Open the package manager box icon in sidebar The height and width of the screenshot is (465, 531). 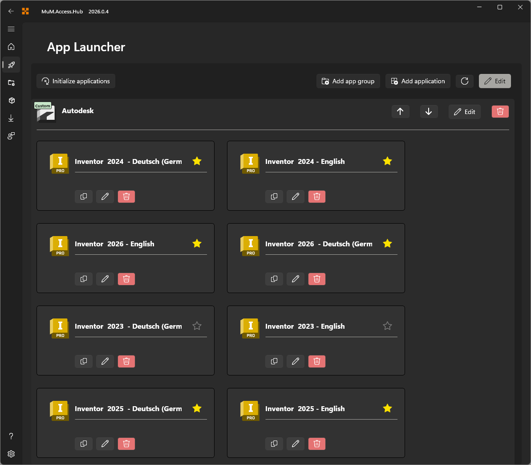tap(11, 100)
